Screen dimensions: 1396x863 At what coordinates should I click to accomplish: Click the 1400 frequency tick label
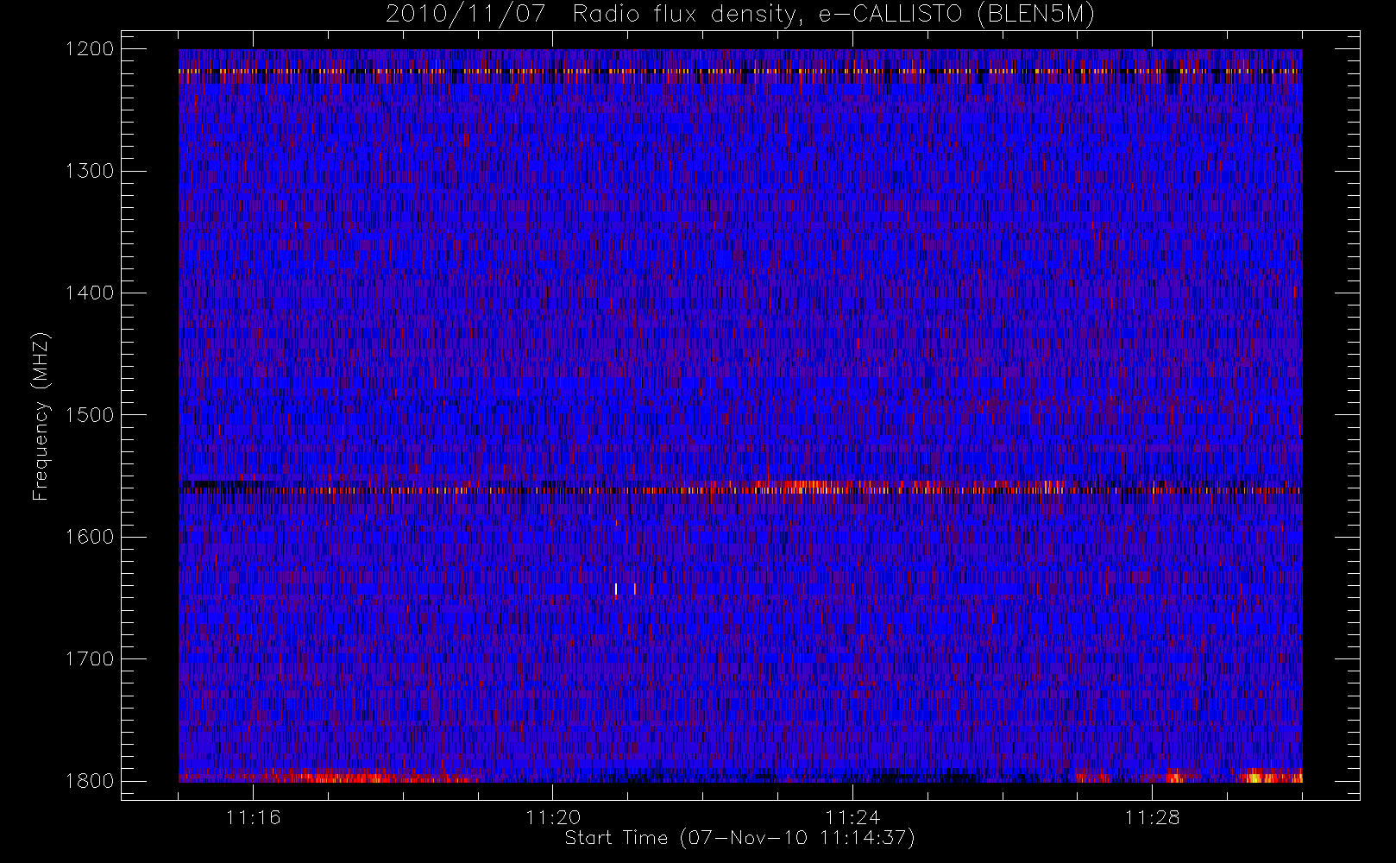click(90, 293)
